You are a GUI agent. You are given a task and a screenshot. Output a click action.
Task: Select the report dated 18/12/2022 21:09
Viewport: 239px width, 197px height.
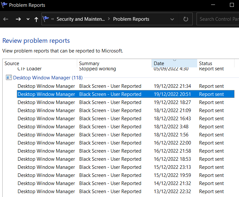click(125, 110)
